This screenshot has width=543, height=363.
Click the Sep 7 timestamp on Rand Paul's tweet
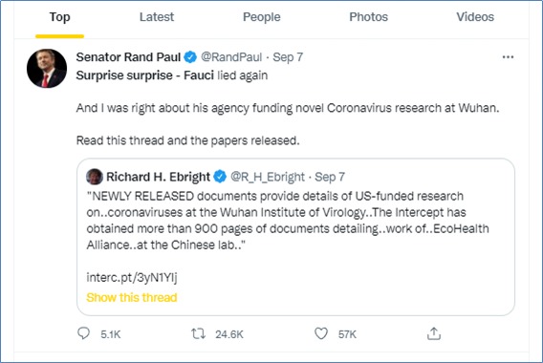coord(288,57)
